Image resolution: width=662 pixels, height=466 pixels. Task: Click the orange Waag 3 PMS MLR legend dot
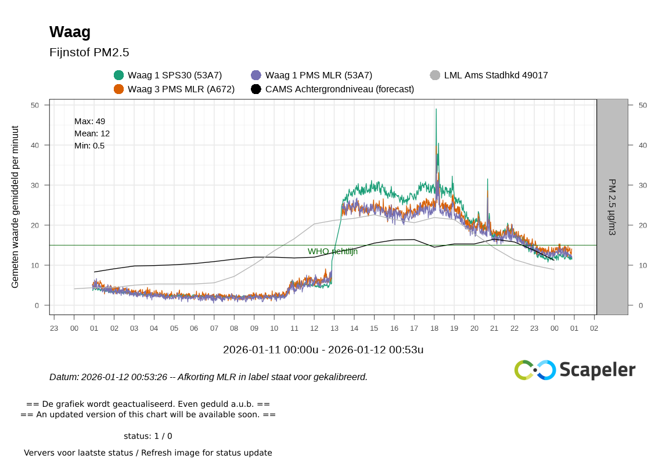click(118, 89)
